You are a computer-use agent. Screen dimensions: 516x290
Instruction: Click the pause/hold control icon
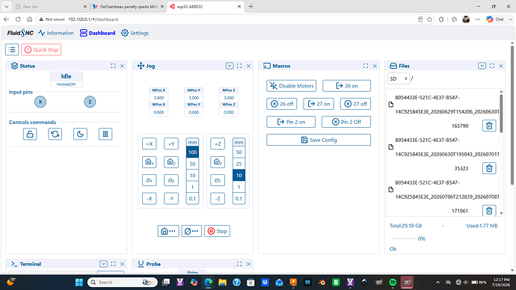(x=105, y=134)
